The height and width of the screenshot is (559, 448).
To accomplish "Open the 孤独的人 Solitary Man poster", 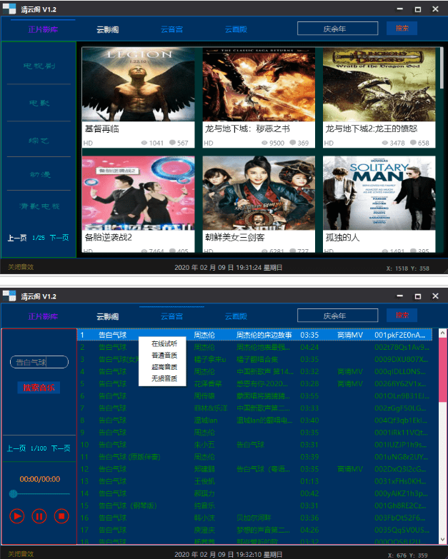I will (379, 193).
